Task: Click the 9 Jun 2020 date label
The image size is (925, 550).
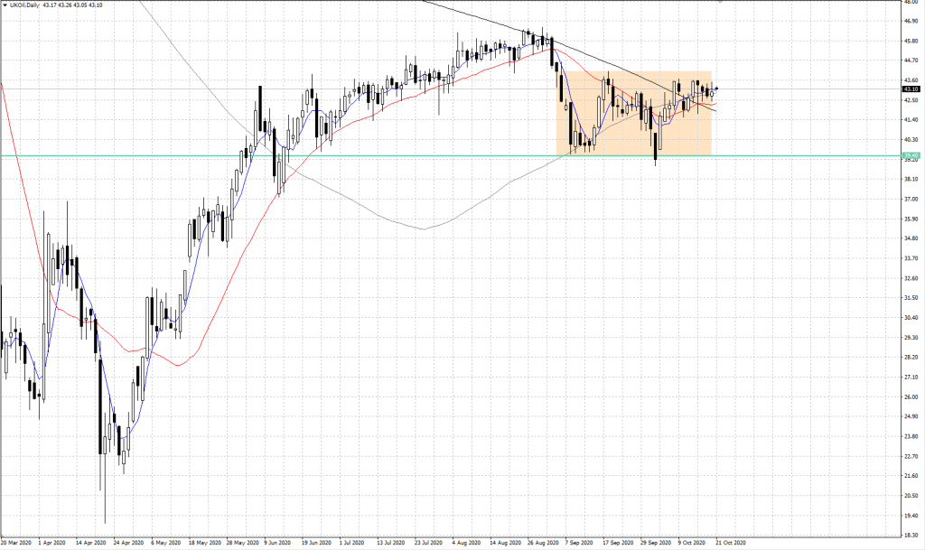Action: coord(277,544)
